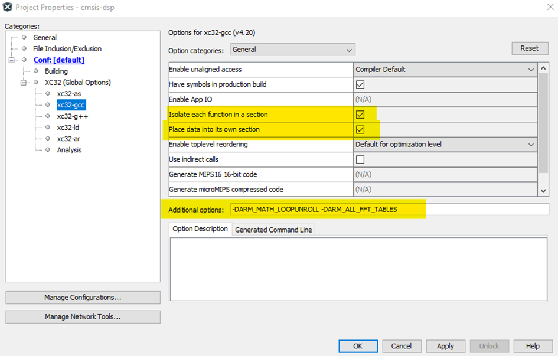Open the Option categories dropdown

(x=292, y=50)
